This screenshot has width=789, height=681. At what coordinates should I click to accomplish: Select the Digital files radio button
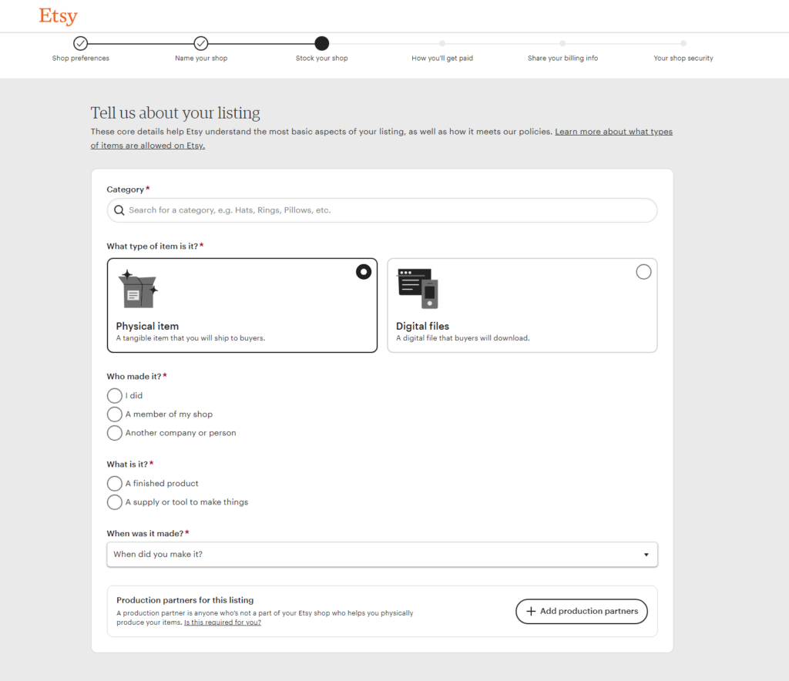(643, 272)
